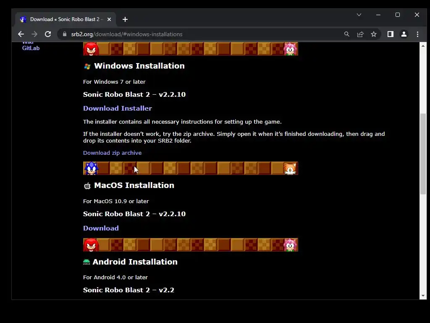Reload the SRB2 download page
Image resolution: width=430 pixels, height=323 pixels.
point(48,34)
